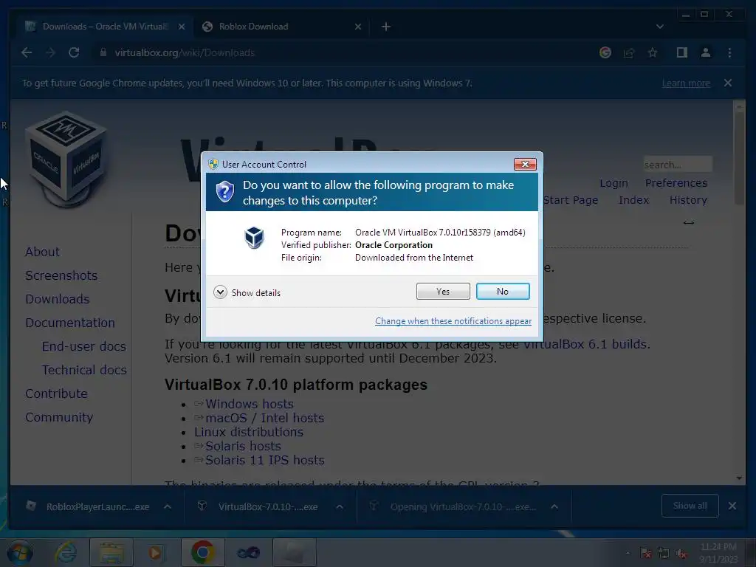Focus the virtualbox.org address bar
Screen dimensions: 756x567
(x=337, y=52)
